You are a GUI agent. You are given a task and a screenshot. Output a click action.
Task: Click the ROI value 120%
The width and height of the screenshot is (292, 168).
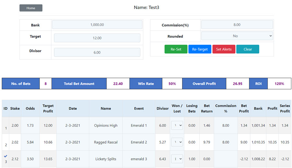pyautogui.click(x=279, y=84)
